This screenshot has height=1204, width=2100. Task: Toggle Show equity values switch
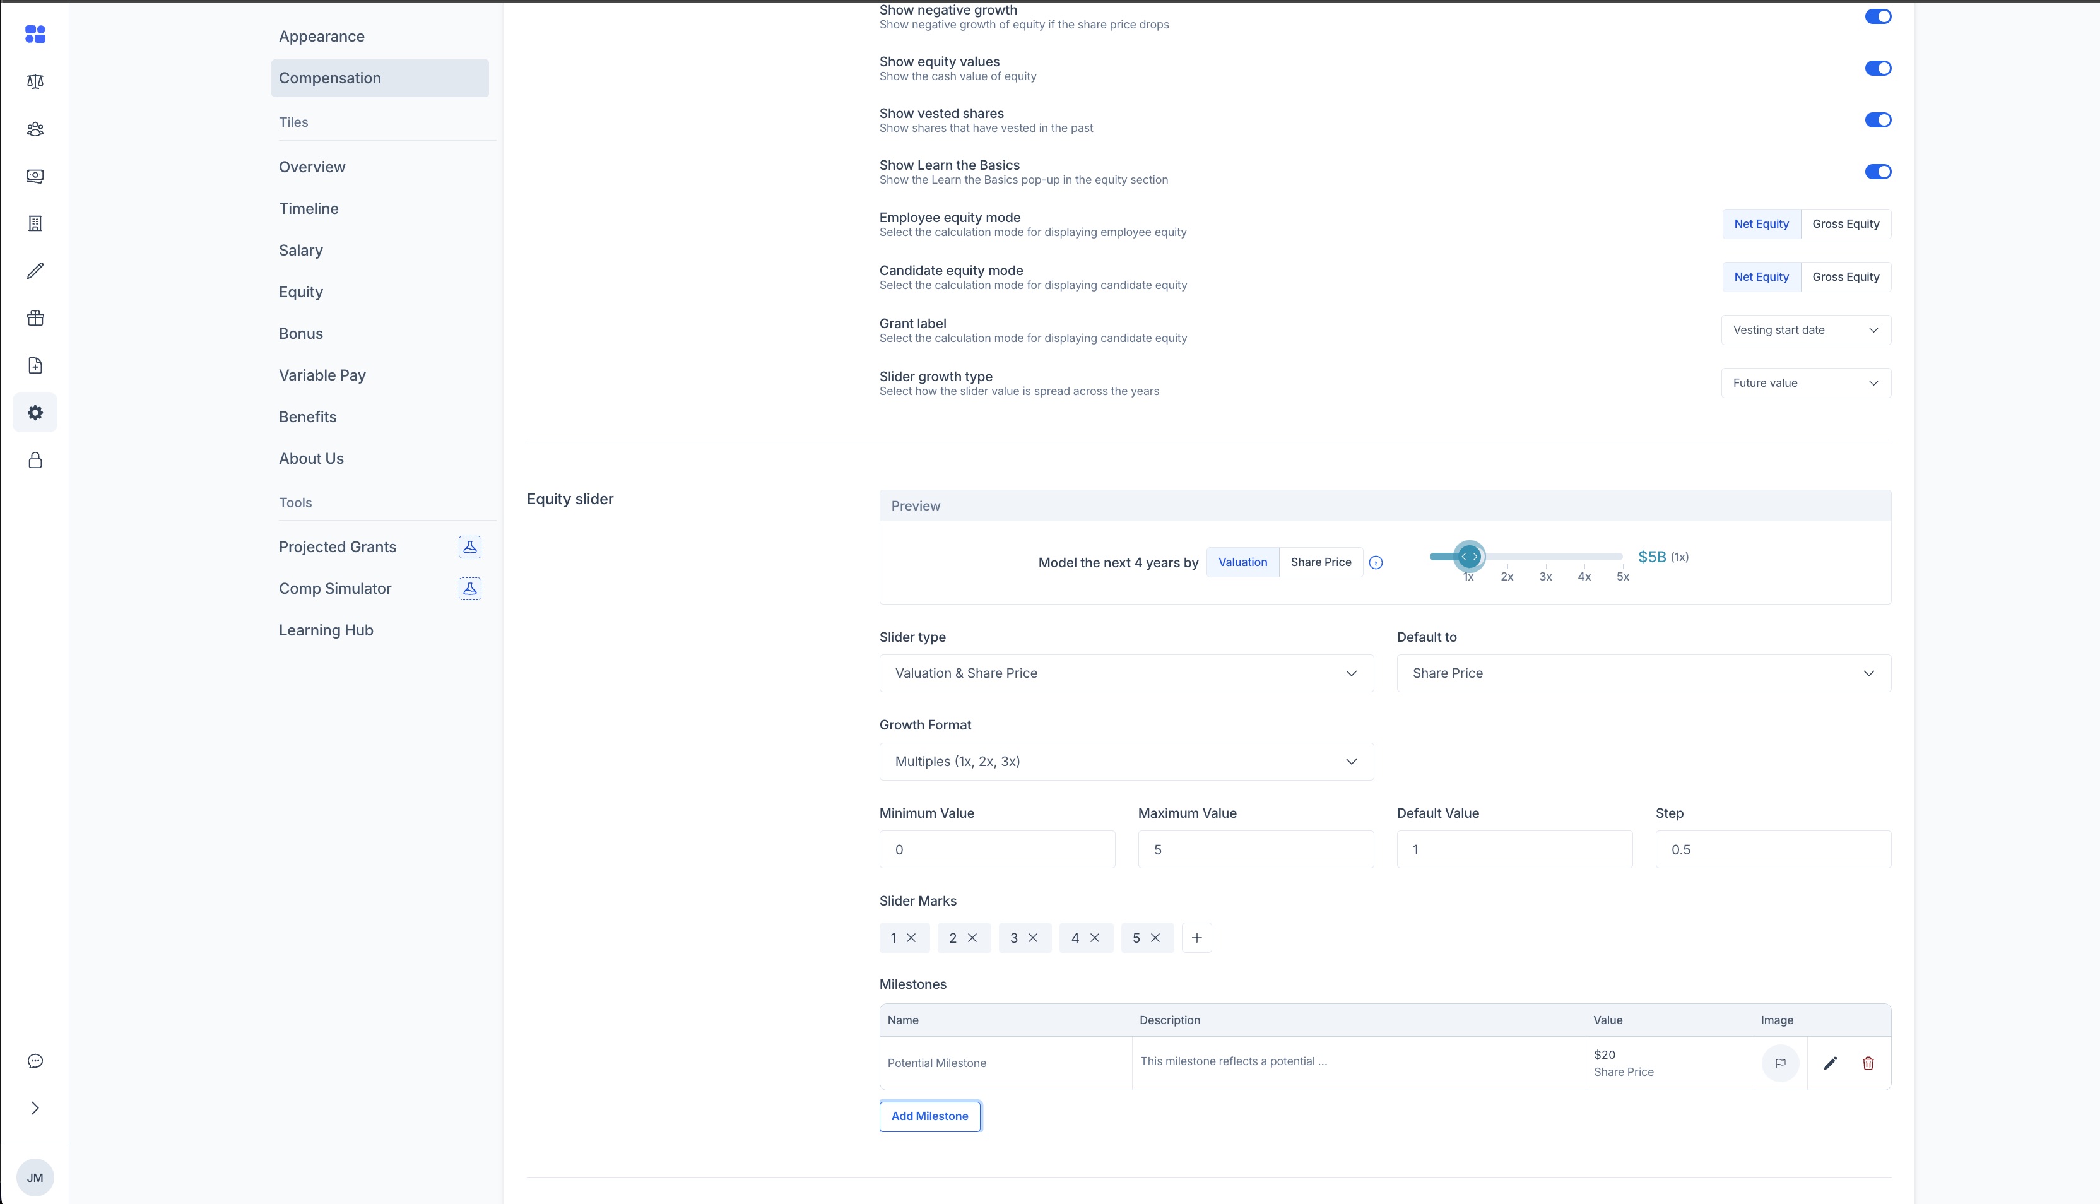1878,69
